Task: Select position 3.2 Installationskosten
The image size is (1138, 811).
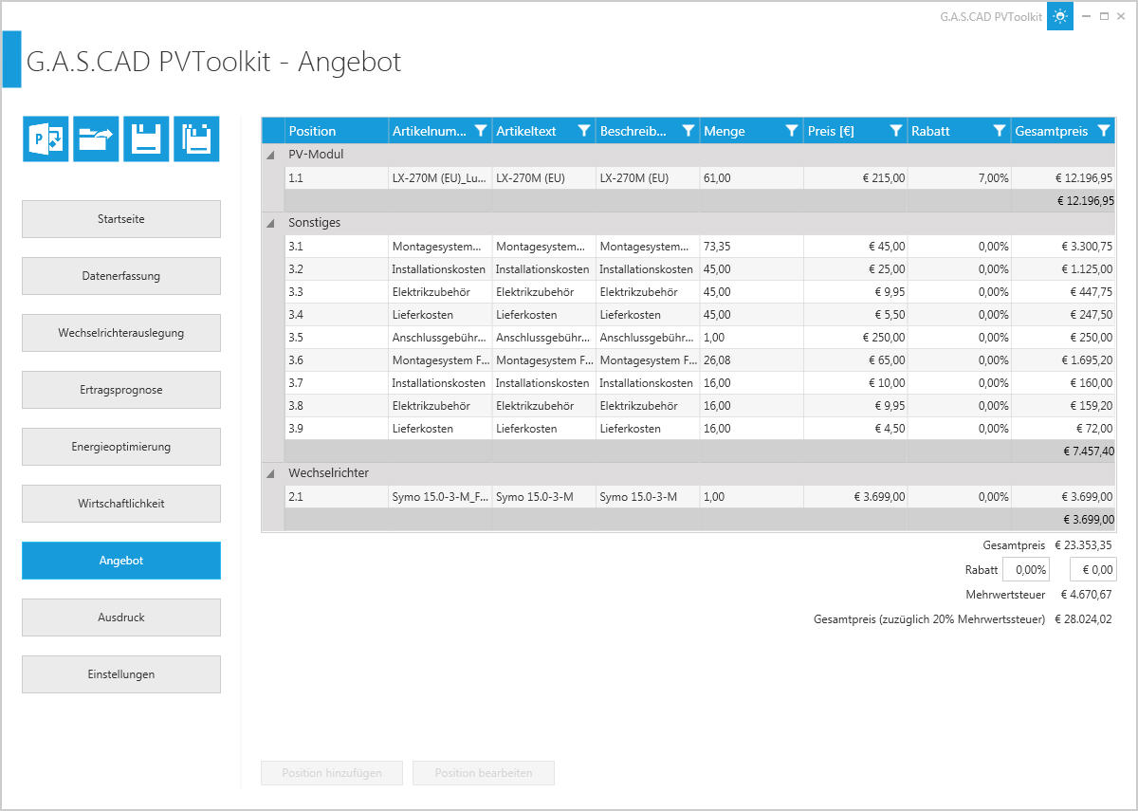Action: [700, 268]
